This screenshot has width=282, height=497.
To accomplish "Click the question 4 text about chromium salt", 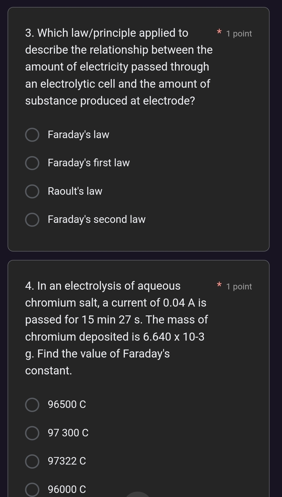I will [x=117, y=328].
